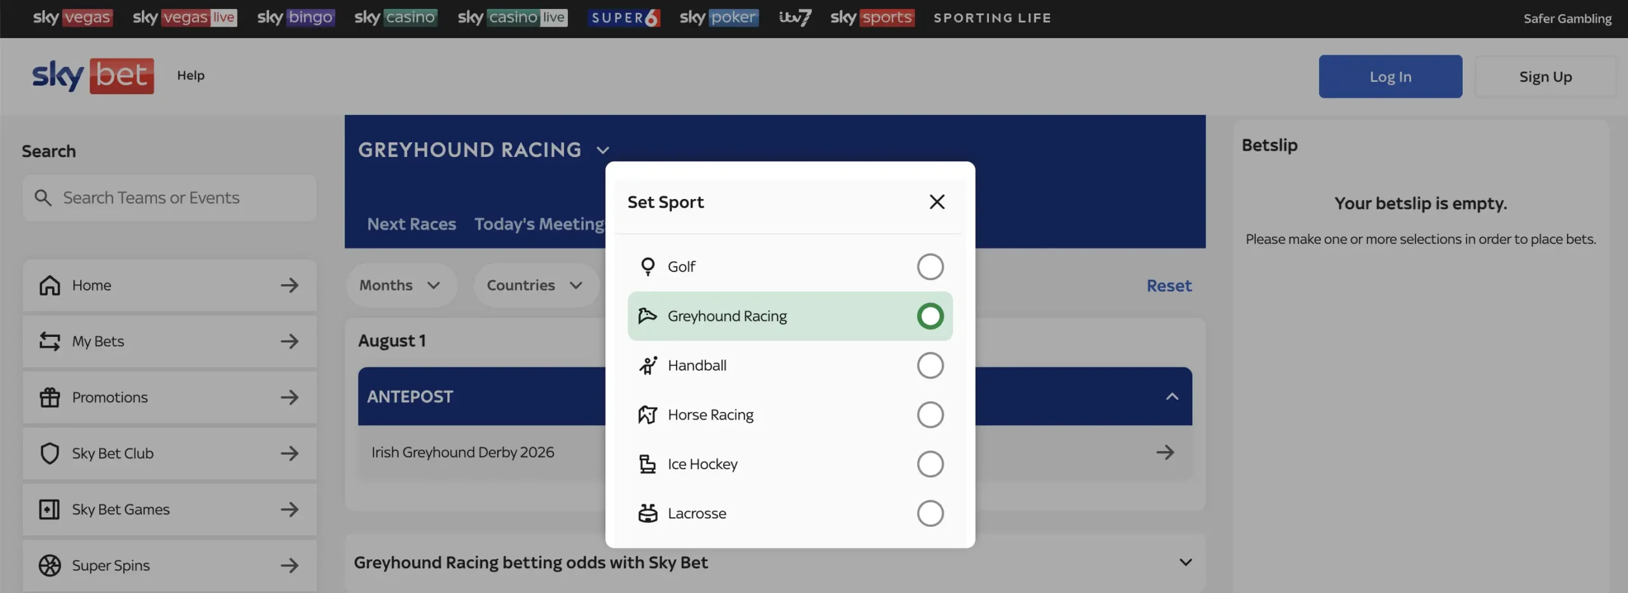Screen dimensions: 1628x593
Task: Click the Lacrosse icon
Action: (647, 514)
